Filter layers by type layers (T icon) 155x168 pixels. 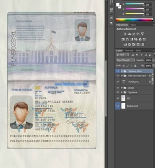[141, 55]
